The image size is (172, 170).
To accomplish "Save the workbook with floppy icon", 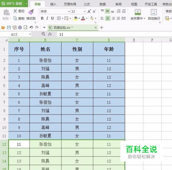I will 9,28.
